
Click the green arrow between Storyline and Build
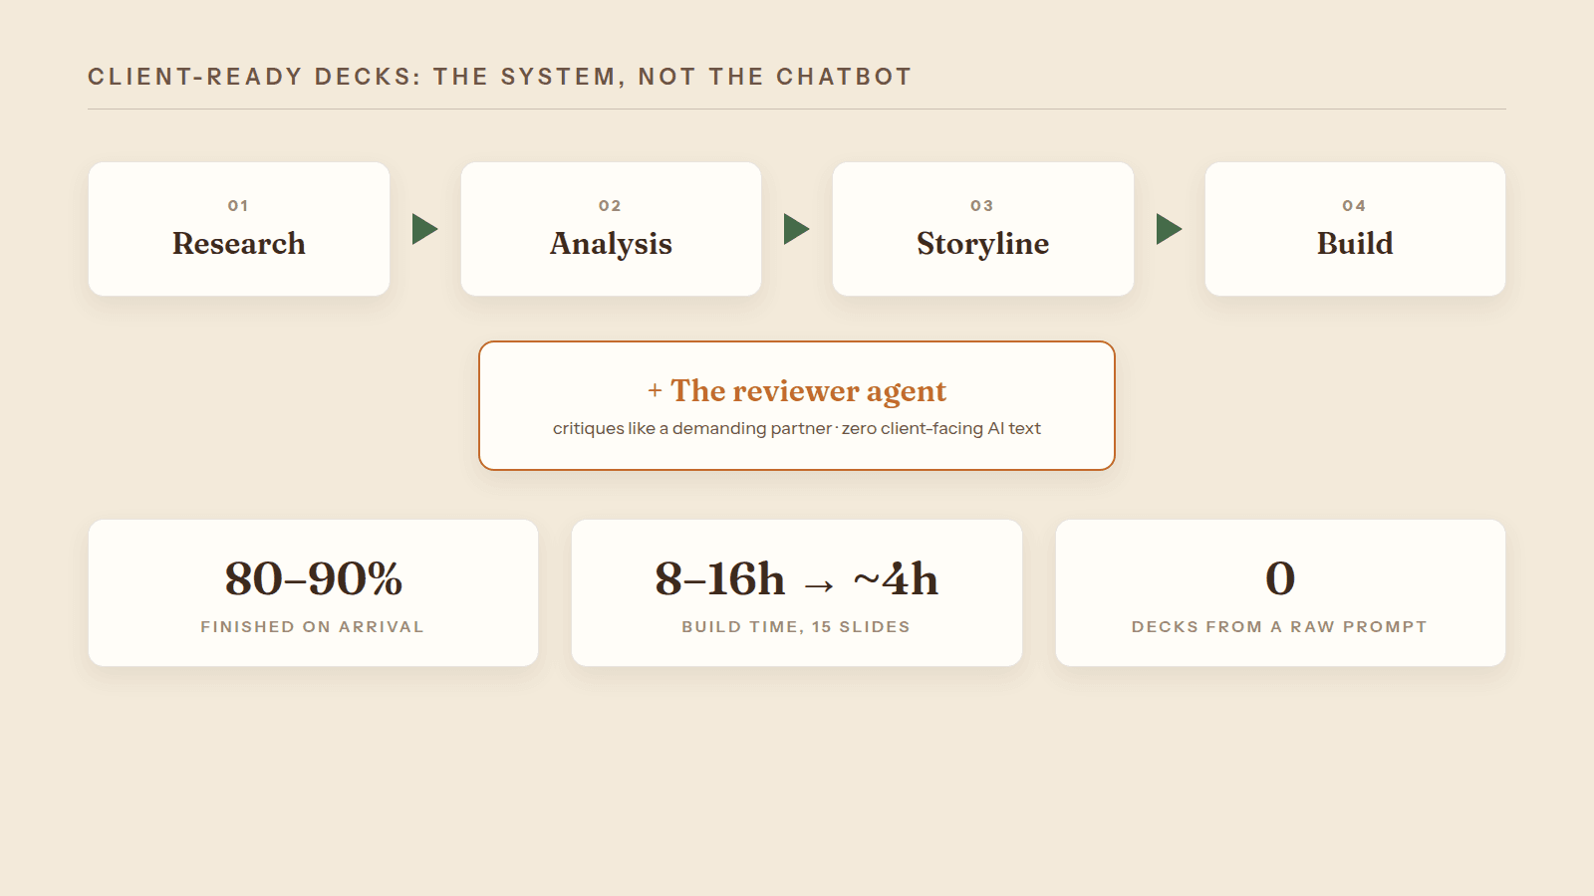(x=1170, y=229)
